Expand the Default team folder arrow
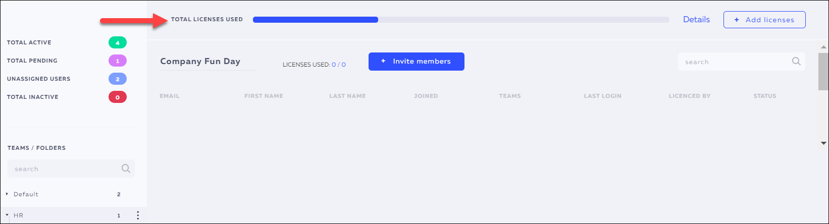Image resolution: width=829 pixels, height=224 pixels. pyautogui.click(x=8, y=194)
